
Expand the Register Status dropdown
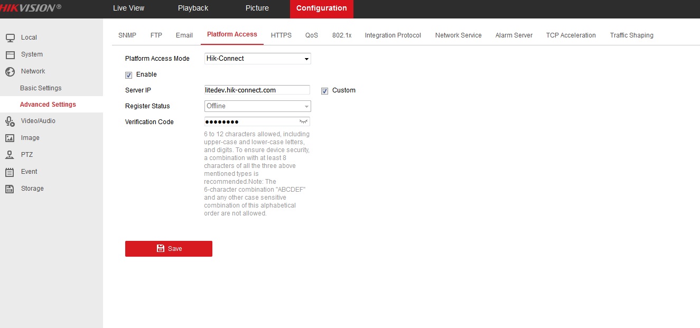[x=257, y=106]
